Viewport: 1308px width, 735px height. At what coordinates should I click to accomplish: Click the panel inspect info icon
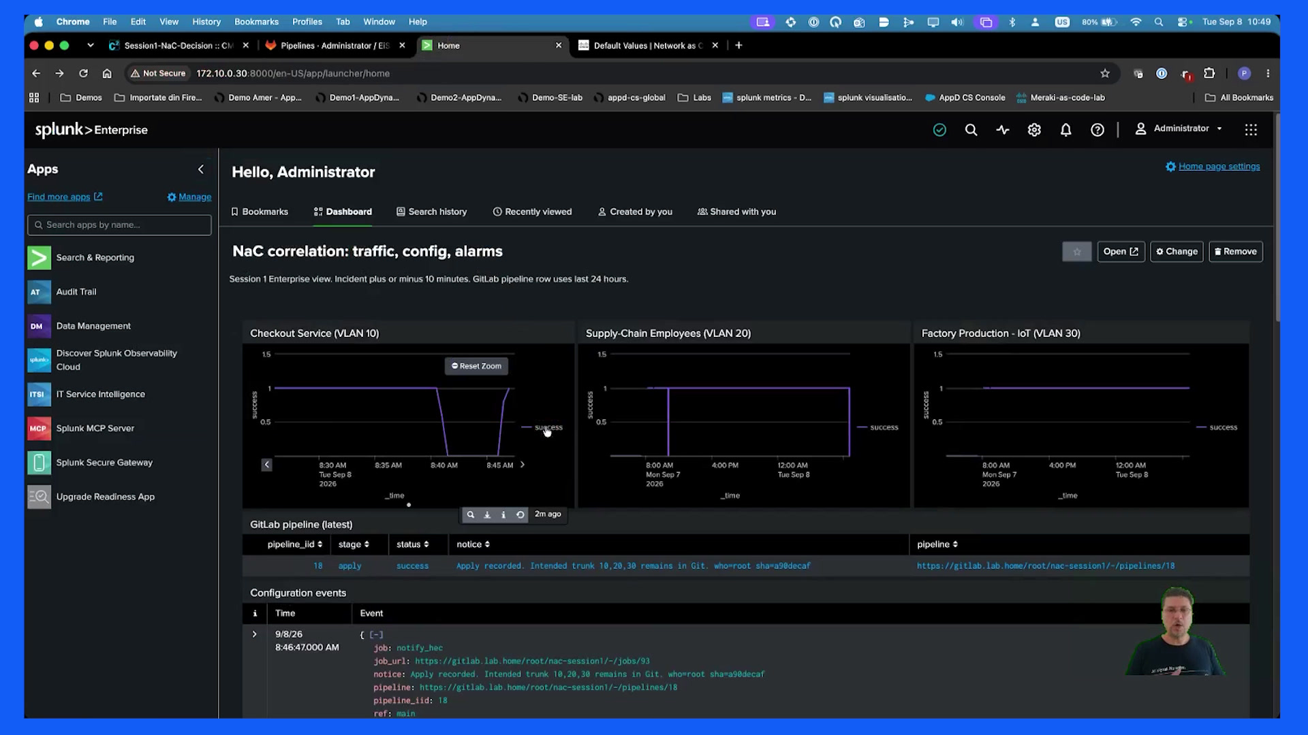click(503, 514)
